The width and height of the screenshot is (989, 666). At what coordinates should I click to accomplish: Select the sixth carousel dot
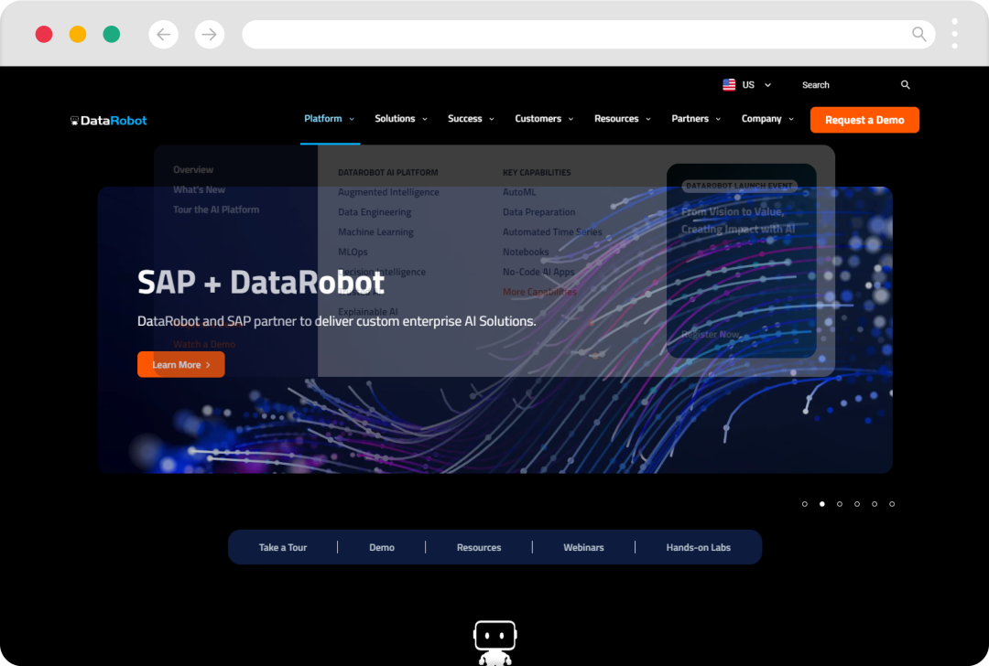(x=892, y=504)
